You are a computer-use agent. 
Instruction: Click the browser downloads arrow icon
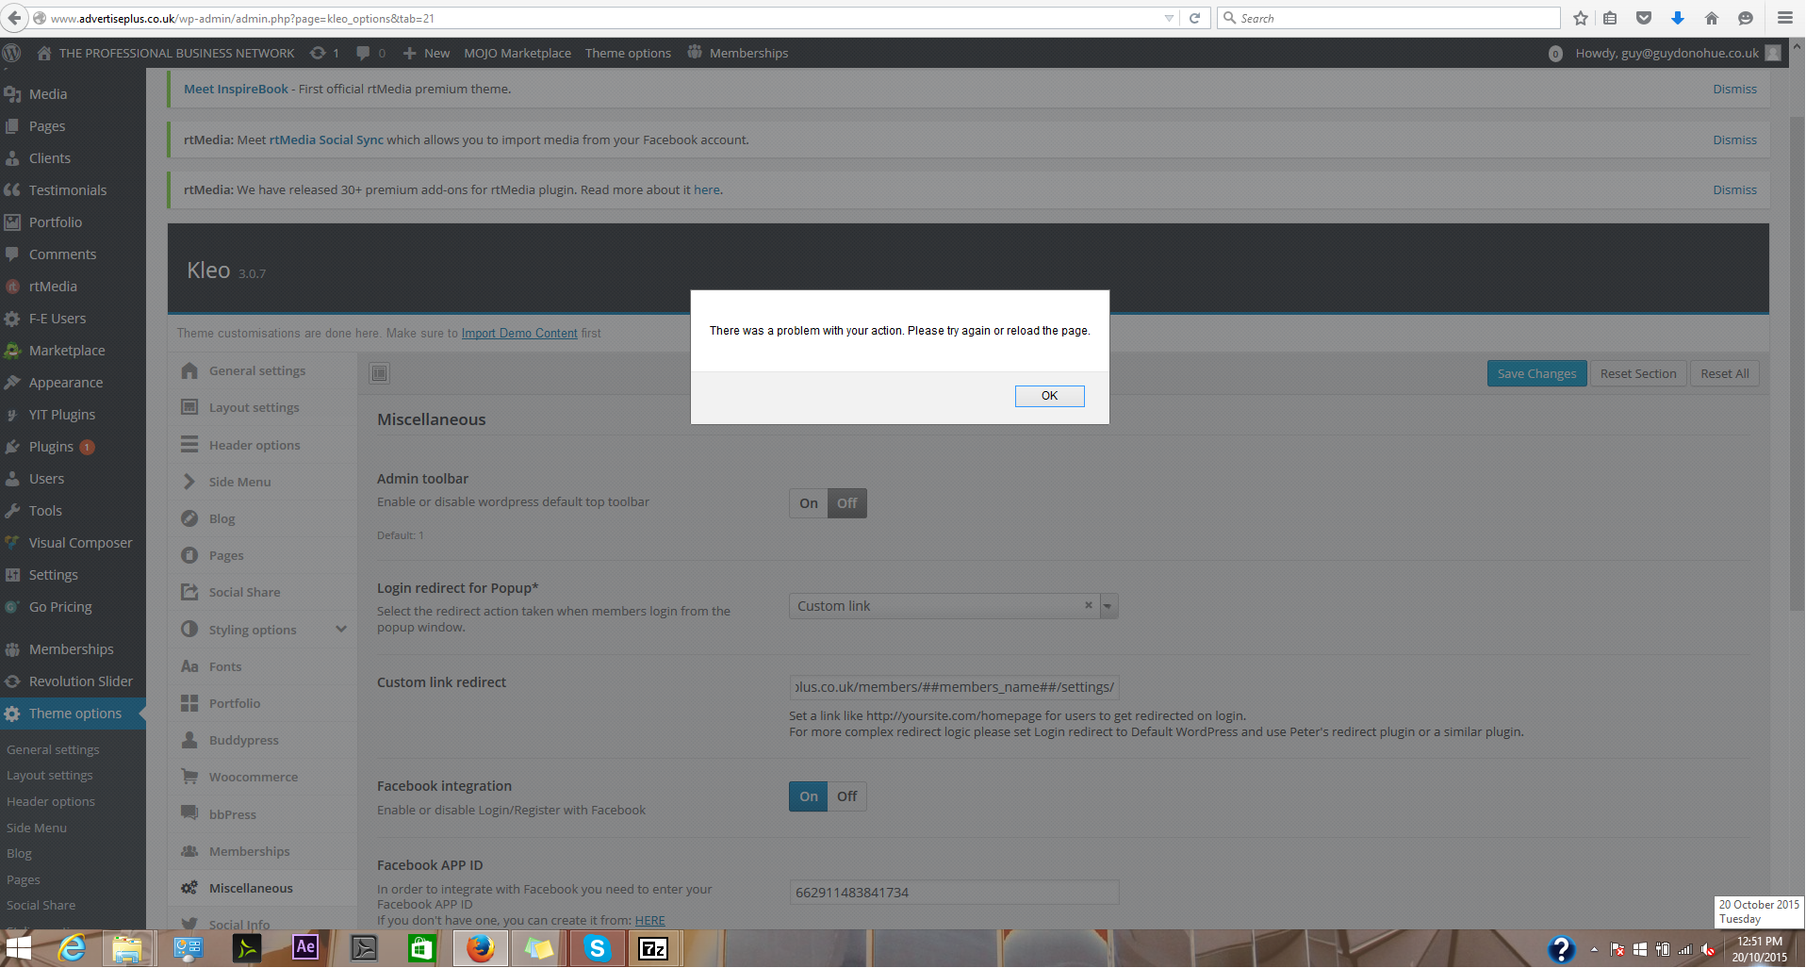[1678, 18]
